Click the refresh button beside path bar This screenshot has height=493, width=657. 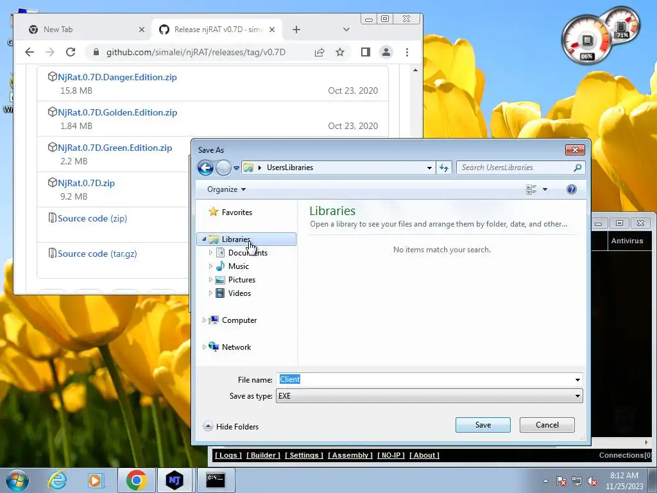tap(444, 168)
